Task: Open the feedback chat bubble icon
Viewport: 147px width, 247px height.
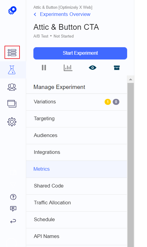Action: coord(13,209)
